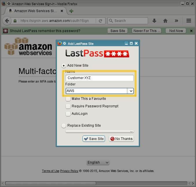Tick the Require Password Reprompt checkbox
The height and width of the screenshot is (187, 196).
(x=68, y=106)
